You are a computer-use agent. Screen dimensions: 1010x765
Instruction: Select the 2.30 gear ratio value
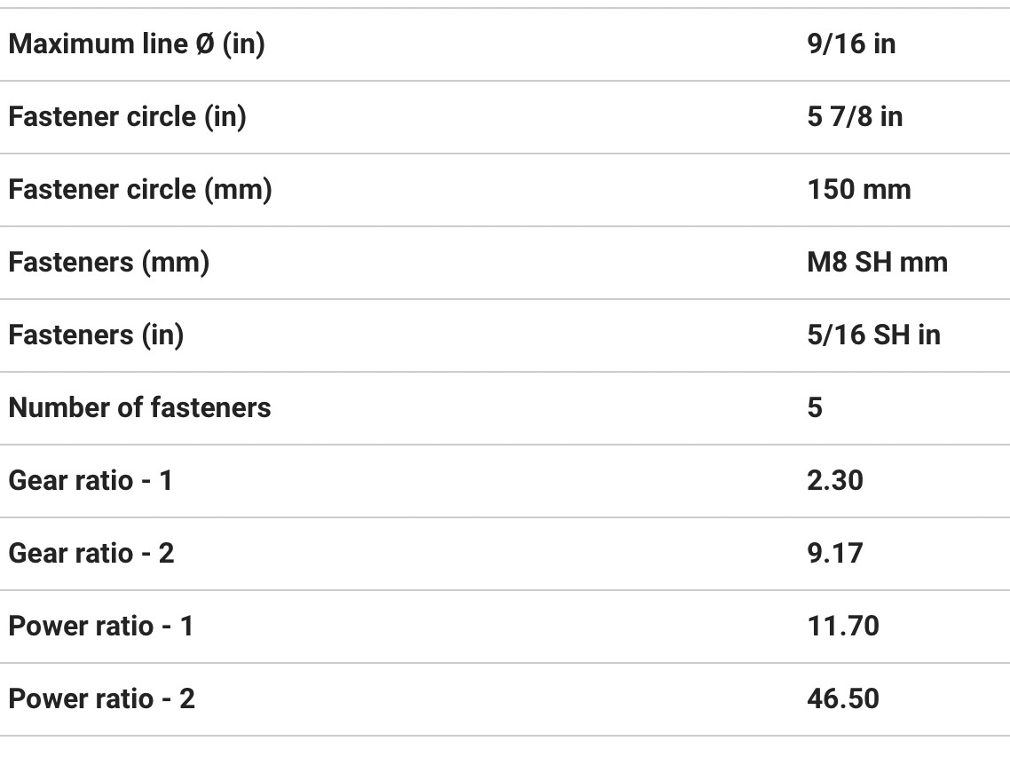pyautogui.click(x=834, y=481)
